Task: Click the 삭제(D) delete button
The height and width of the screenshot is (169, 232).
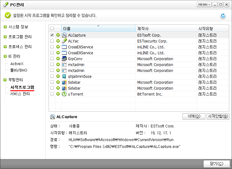Action: 194,116
